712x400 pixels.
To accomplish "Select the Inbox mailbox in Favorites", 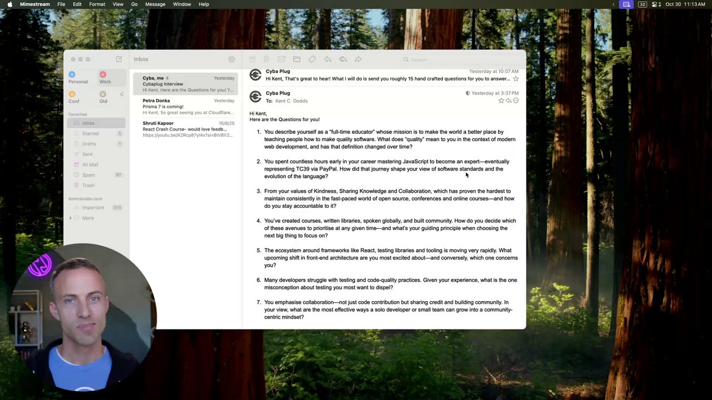I will (x=96, y=123).
